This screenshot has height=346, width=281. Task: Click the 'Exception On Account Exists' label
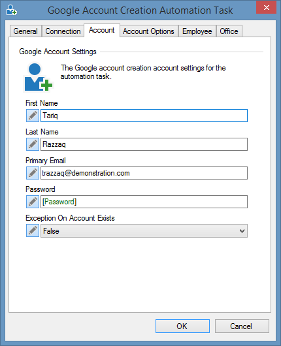70,218
